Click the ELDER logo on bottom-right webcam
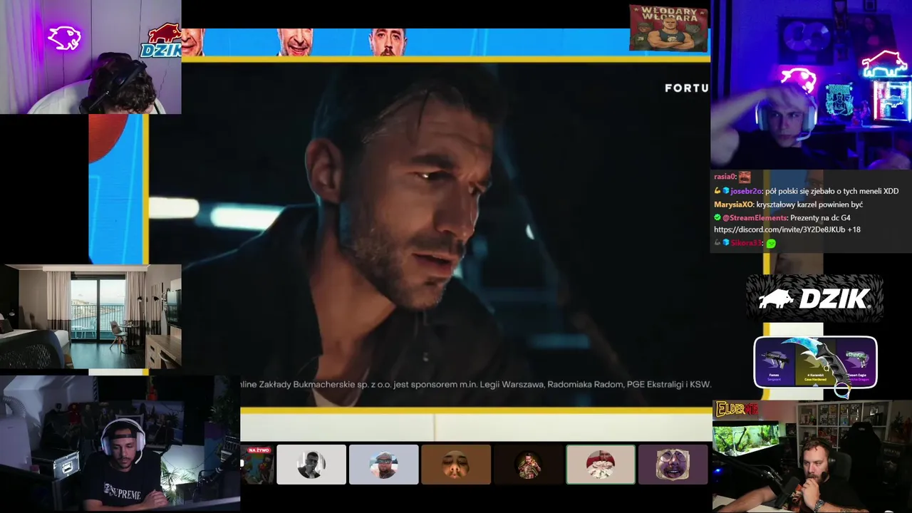Viewport: 912px width, 513px height. coord(737,409)
